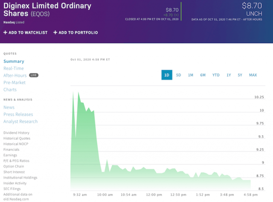The width and height of the screenshot is (273, 202).
Task: Select the 1D chart range
Action: coord(167,75)
